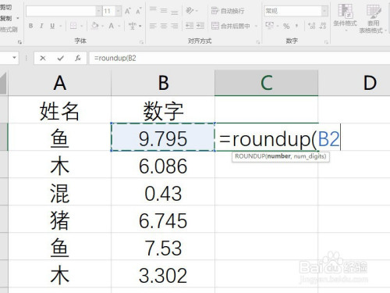Increase indent
This screenshot has width=390, height=293.
point(200,26)
